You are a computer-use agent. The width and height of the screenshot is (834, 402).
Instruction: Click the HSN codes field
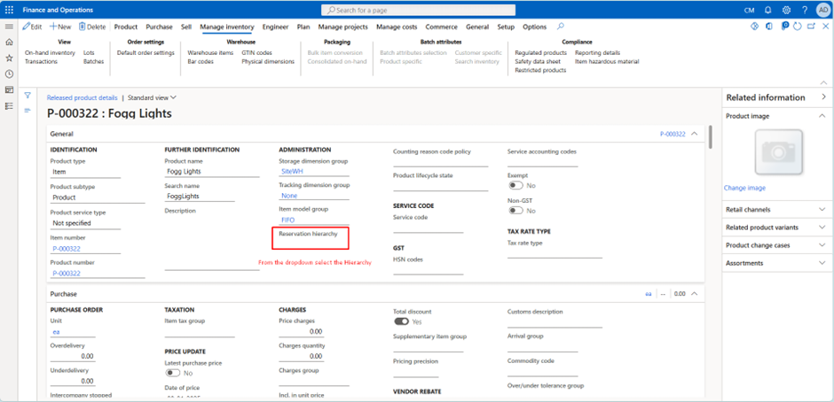tap(429, 270)
